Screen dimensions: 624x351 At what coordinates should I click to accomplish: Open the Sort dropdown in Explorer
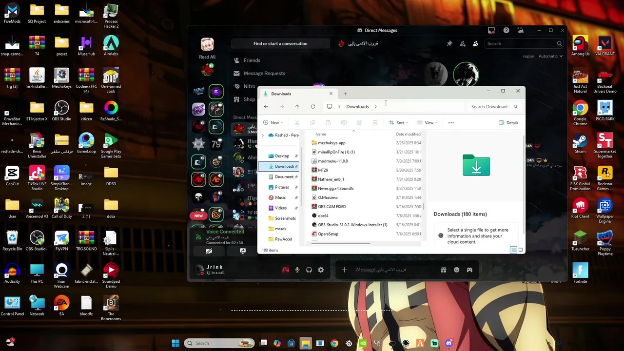(398, 123)
